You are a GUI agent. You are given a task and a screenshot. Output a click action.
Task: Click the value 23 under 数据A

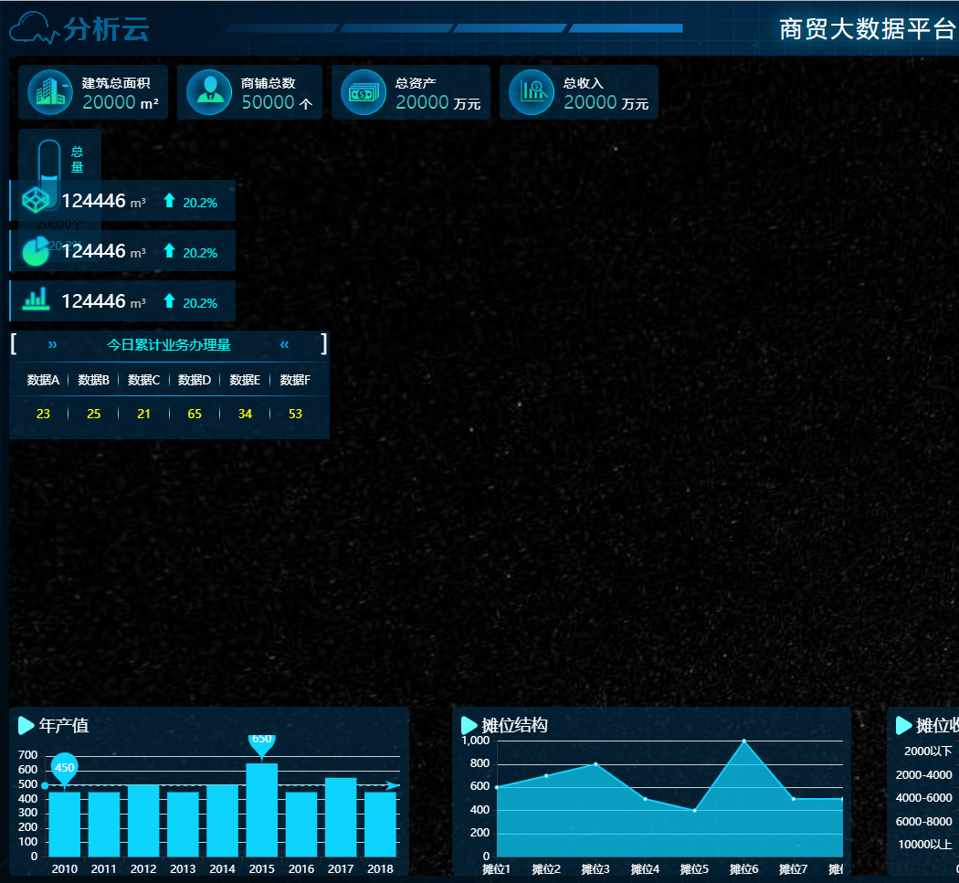pos(43,414)
